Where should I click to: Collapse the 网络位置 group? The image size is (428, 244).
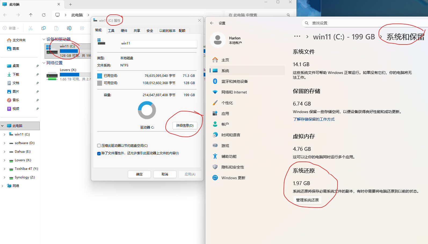pos(44,63)
